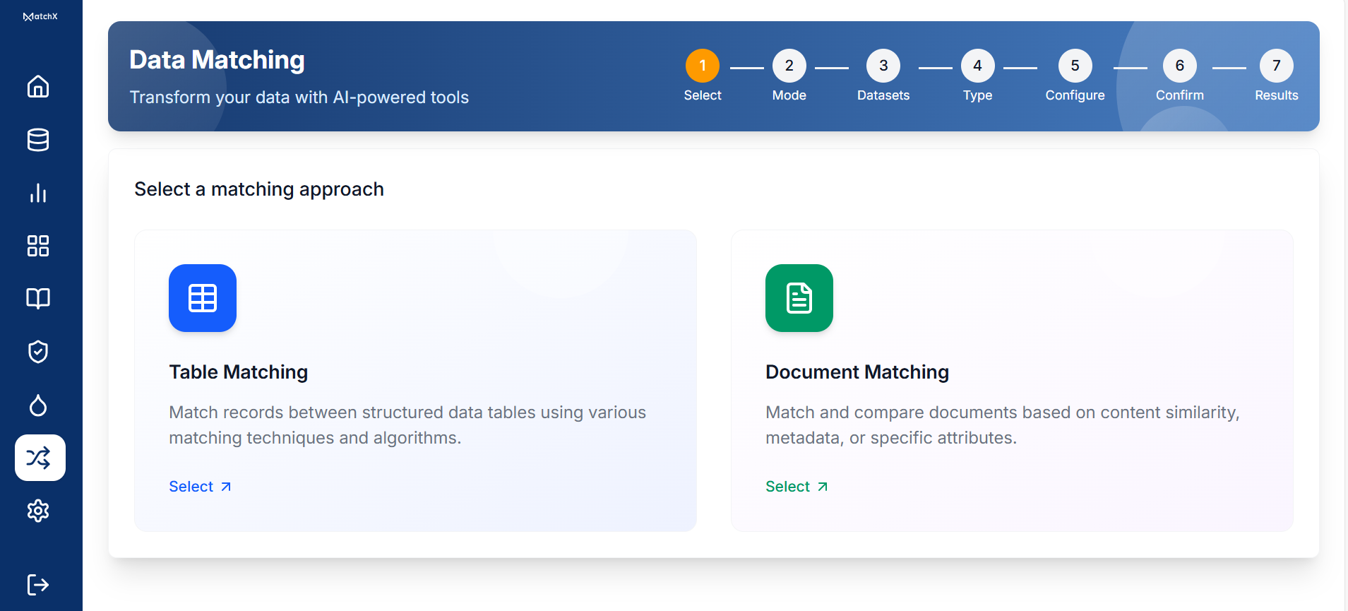1348x611 pixels.
Task: Go to step 2 Mode circle
Action: (789, 66)
